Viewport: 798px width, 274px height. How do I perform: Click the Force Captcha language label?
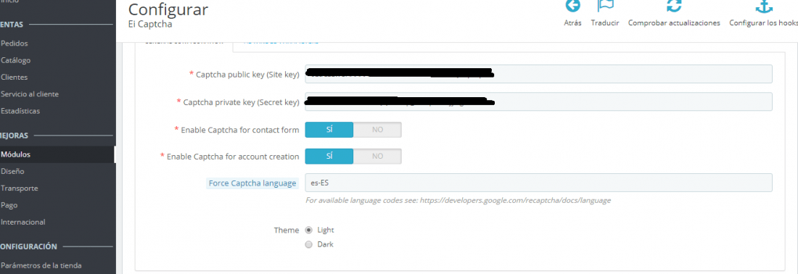(252, 183)
